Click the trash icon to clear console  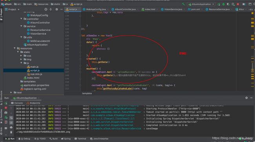(11, 132)
